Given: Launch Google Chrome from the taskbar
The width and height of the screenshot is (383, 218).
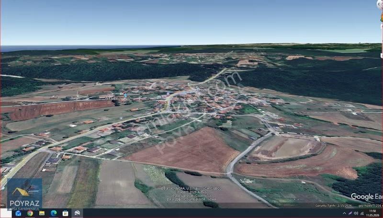Looking at the screenshot, I should (x=30, y=213).
